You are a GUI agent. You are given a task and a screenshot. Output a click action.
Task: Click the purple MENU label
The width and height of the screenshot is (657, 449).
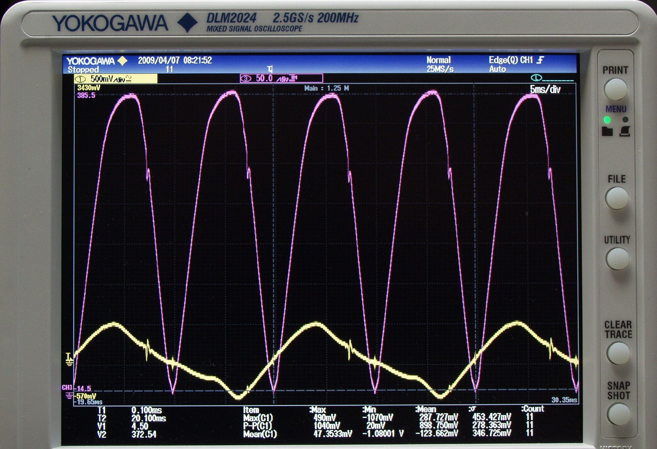[615, 109]
